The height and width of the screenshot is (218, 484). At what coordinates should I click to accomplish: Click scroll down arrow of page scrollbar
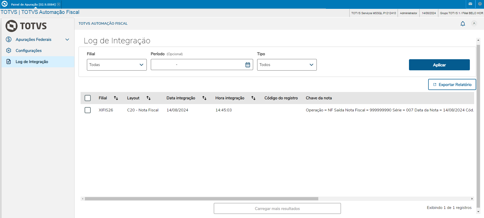click(478, 212)
